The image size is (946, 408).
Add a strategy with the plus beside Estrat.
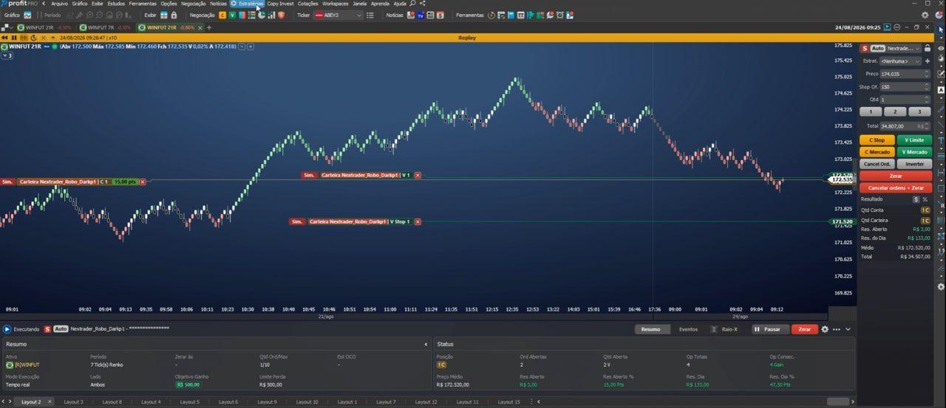point(928,61)
